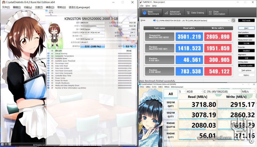Click the drive list refresh icon in TxBENCH

pos(233,20)
